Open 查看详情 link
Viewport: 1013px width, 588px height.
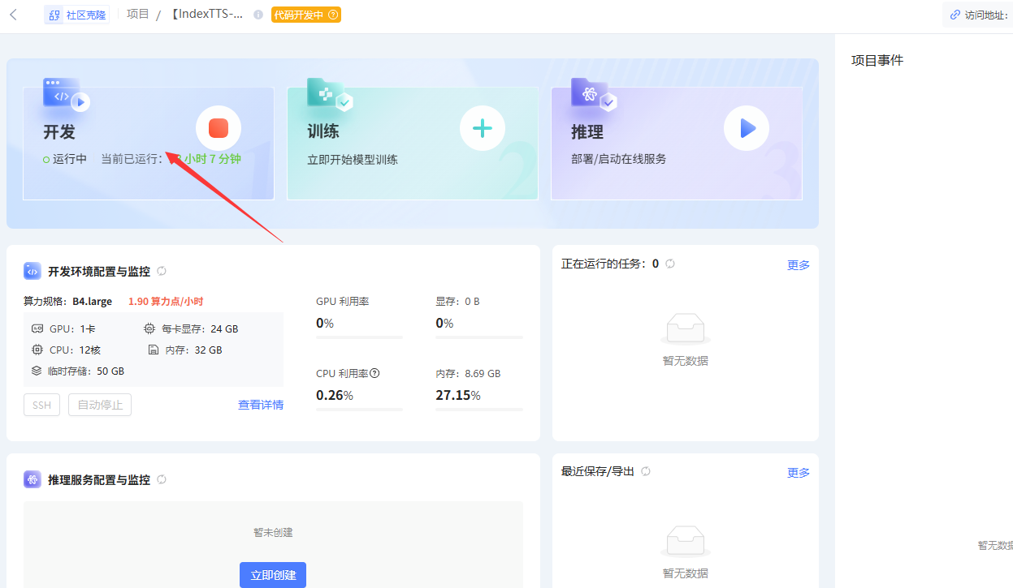pyautogui.click(x=261, y=405)
